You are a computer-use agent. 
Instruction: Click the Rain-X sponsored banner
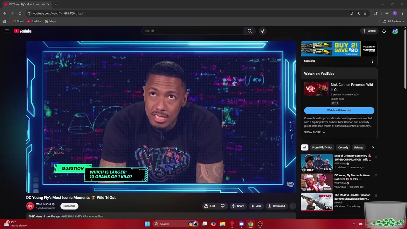tap(339, 49)
